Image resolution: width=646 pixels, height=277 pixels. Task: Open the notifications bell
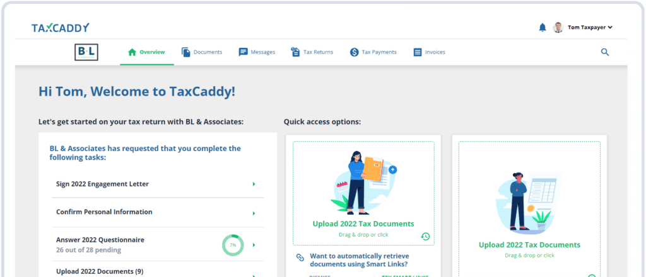pos(543,28)
